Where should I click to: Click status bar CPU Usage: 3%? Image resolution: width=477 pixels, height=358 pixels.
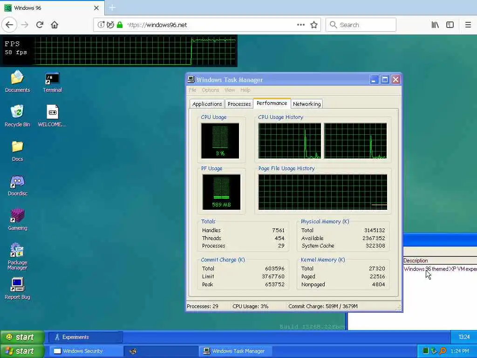(x=250, y=306)
